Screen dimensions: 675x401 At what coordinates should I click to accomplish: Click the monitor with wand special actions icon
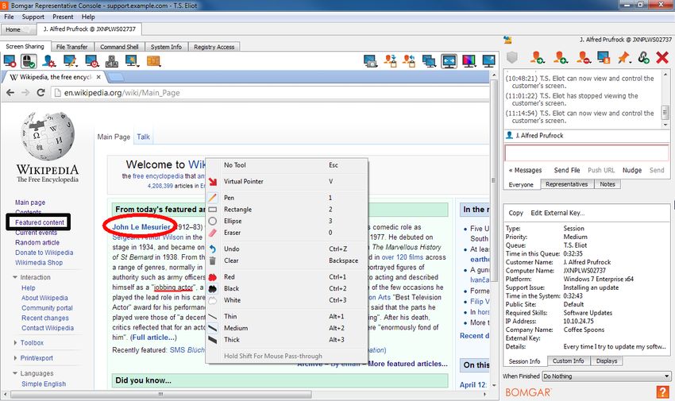point(132,61)
